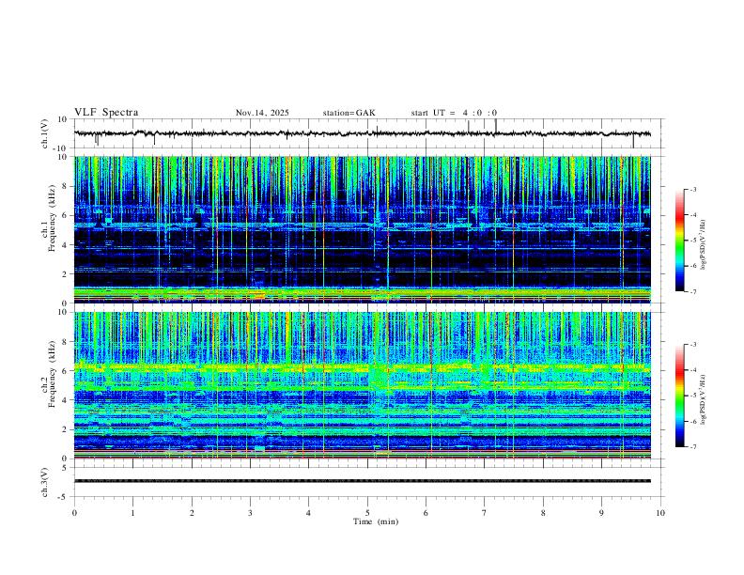Click the 'start UT = 4 :0 :0' text
The image size is (744, 575).
pyautogui.click(x=454, y=113)
